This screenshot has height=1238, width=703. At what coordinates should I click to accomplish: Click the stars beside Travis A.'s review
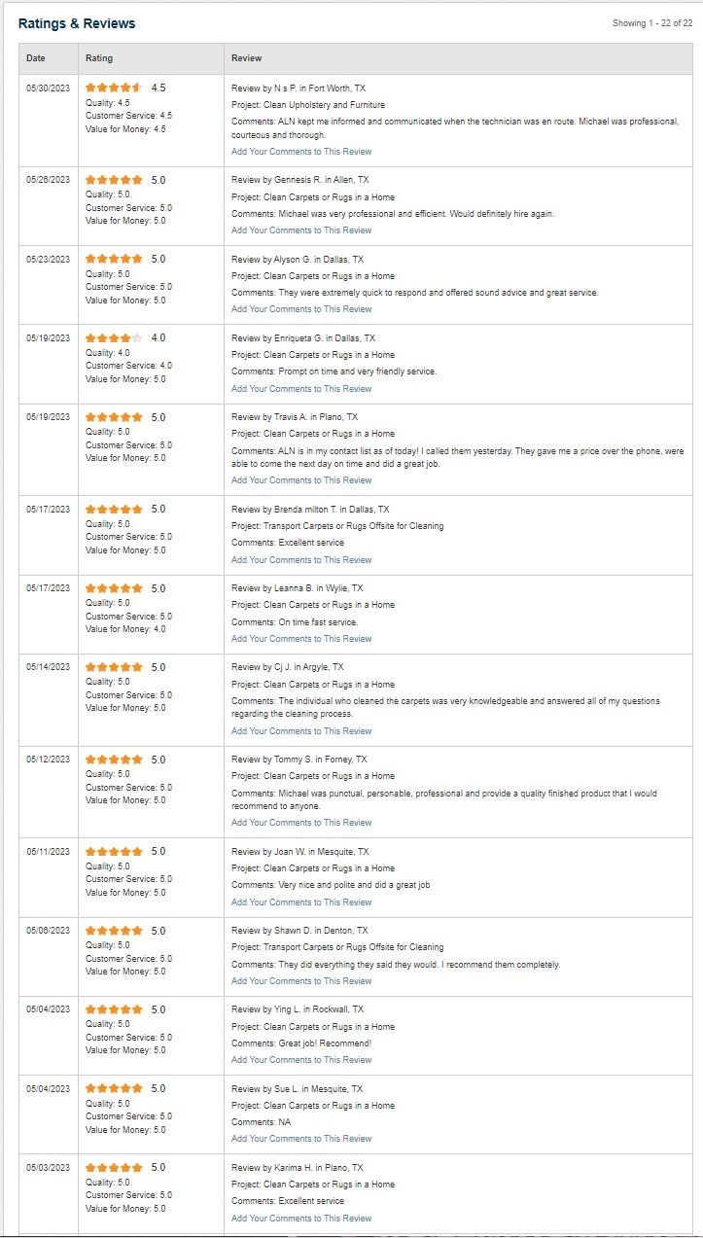[x=114, y=417]
